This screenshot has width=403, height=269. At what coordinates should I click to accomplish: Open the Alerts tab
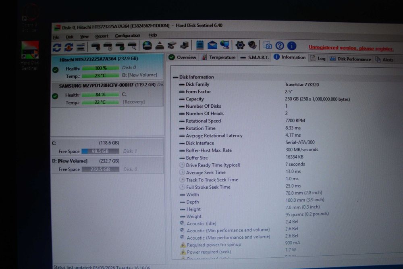(x=384, y=60)
